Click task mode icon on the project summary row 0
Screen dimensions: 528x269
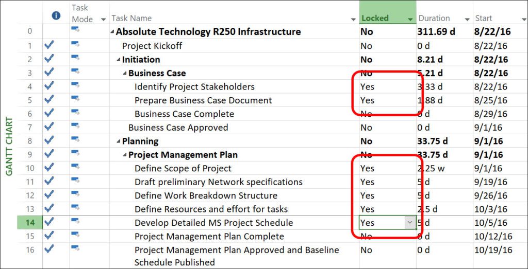(75, 30)
